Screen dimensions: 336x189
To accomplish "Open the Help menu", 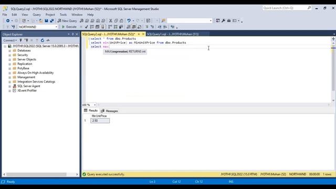I will pyautogui.click(x=90, y=15).
